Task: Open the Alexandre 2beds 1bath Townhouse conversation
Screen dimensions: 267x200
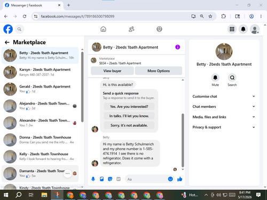Action: click(40, 123)
